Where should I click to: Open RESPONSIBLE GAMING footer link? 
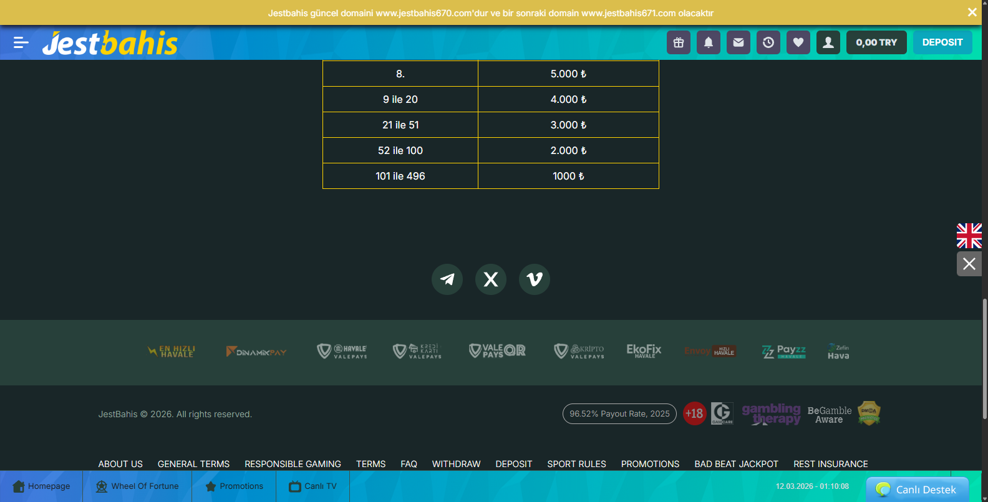[293, 464]
